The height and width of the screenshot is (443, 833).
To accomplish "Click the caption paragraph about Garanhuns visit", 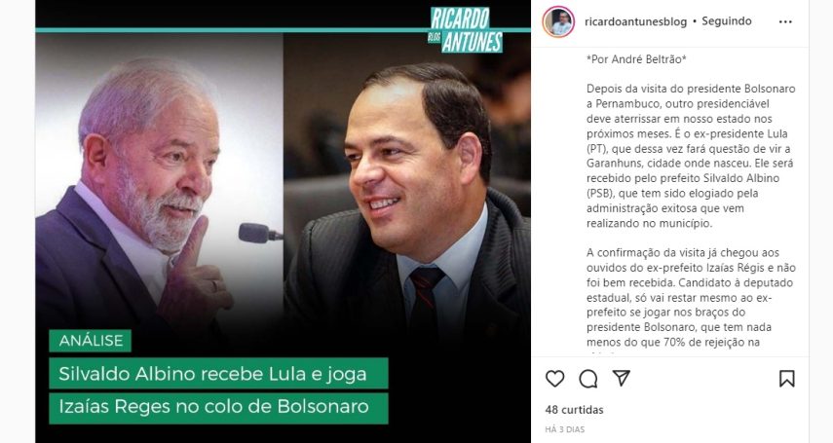I will point(691,156).
